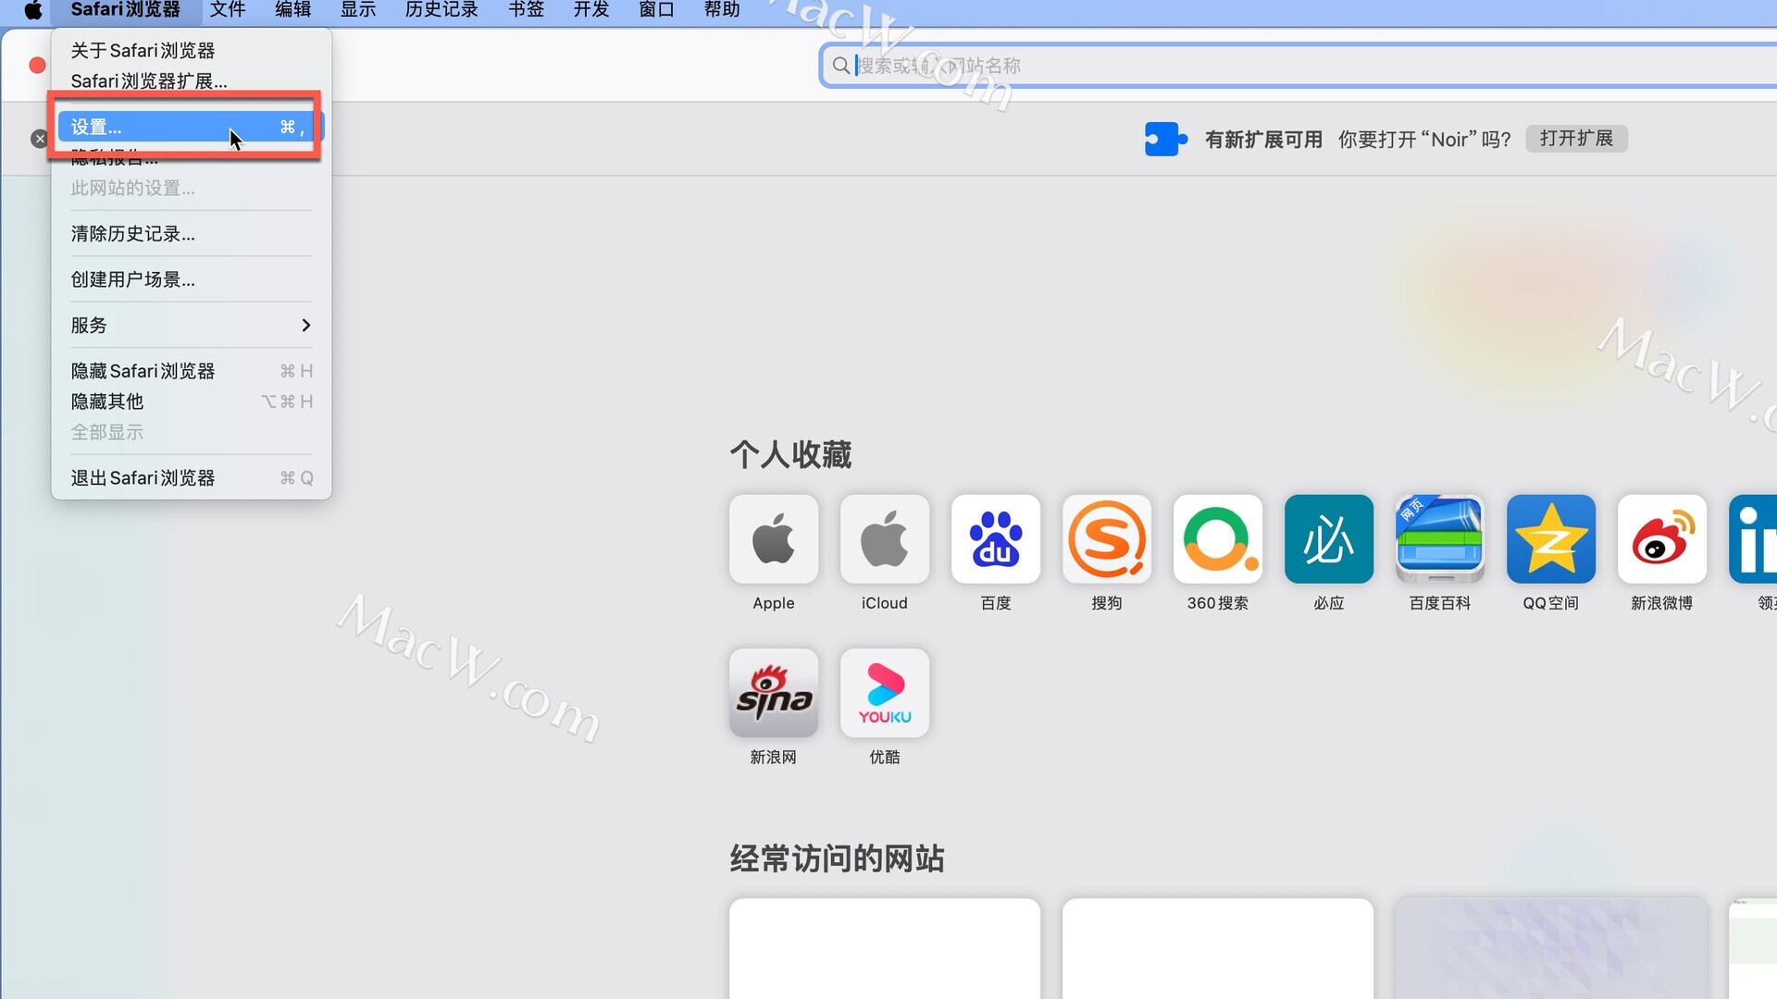This screenshot has width=1777, height=999.
Task: Select 关于 Safari浏览器 menu item
Action: click(x=191, y=51)
